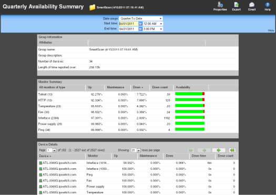Viewport: 276px width, 195px height.
Task: Sort by Up column in Monitor Summary
Action: point(90,87)
